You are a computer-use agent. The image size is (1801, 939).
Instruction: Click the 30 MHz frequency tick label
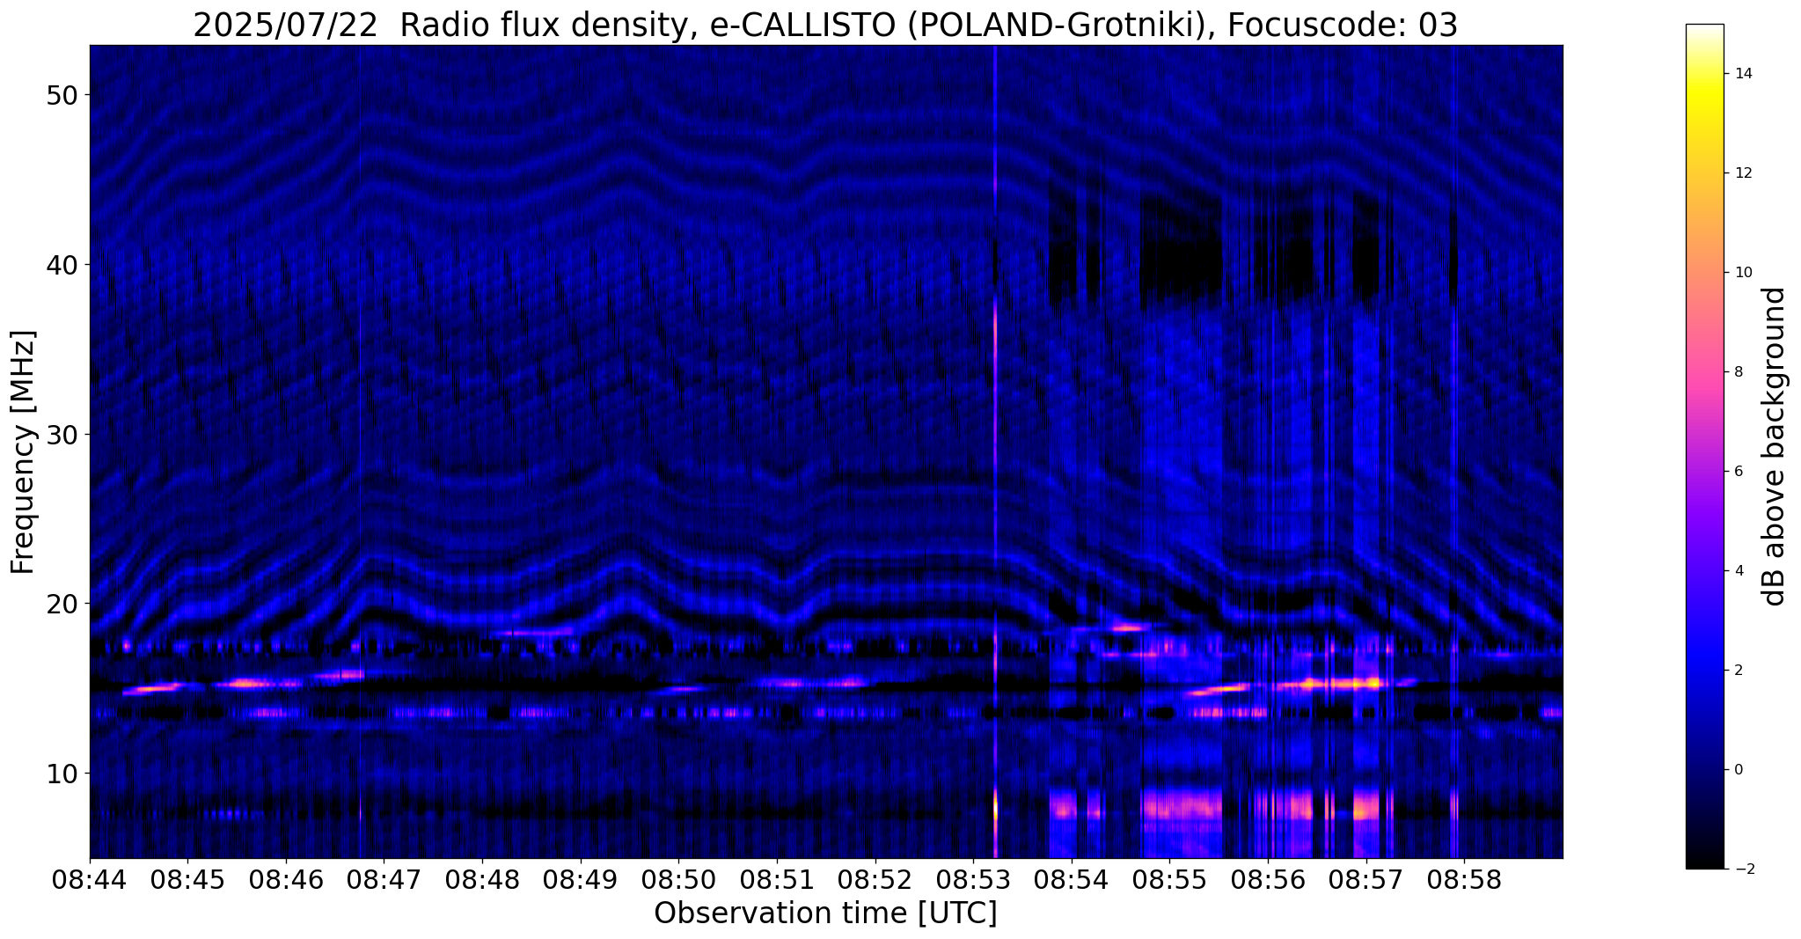pyautogui.click(x=61, y=434)
